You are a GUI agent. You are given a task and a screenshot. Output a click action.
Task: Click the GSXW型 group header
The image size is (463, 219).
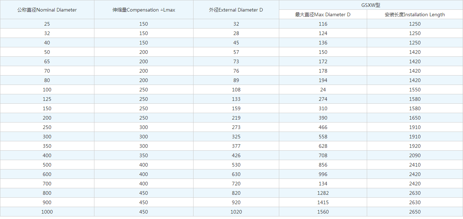tap(371, 5)
